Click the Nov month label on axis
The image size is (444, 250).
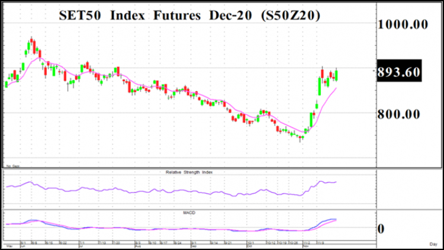tap(306, 246)
